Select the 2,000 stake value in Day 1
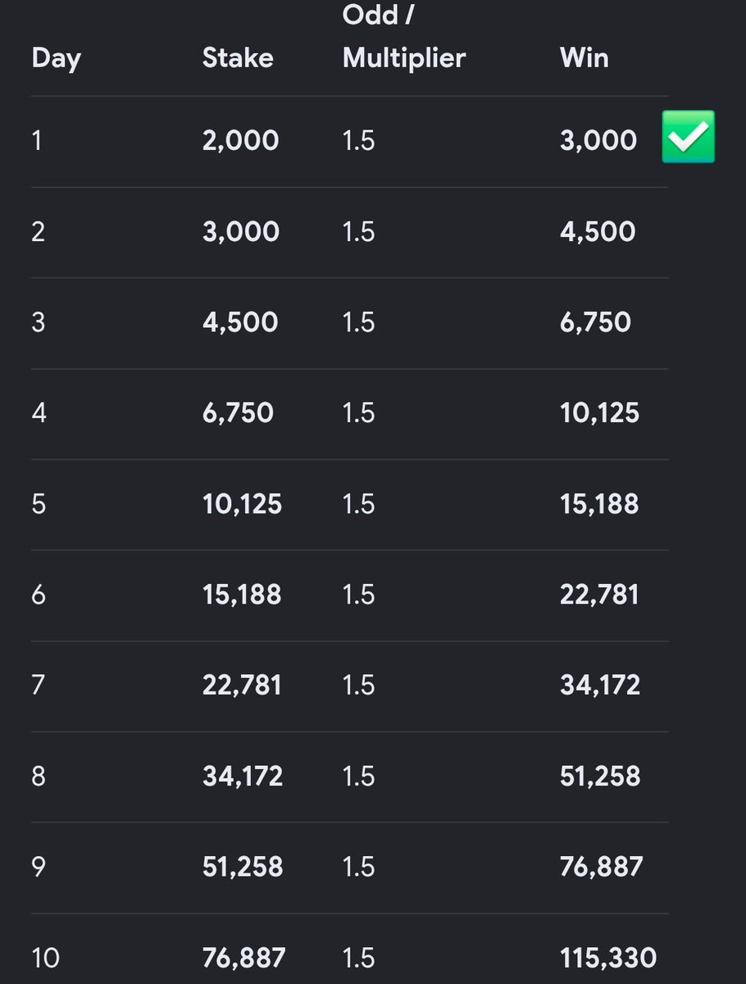 coord(241,141)
